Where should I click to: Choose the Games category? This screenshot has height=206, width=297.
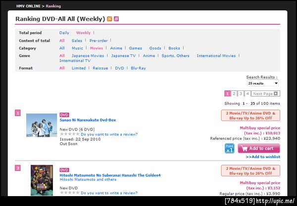coord(135,48)
